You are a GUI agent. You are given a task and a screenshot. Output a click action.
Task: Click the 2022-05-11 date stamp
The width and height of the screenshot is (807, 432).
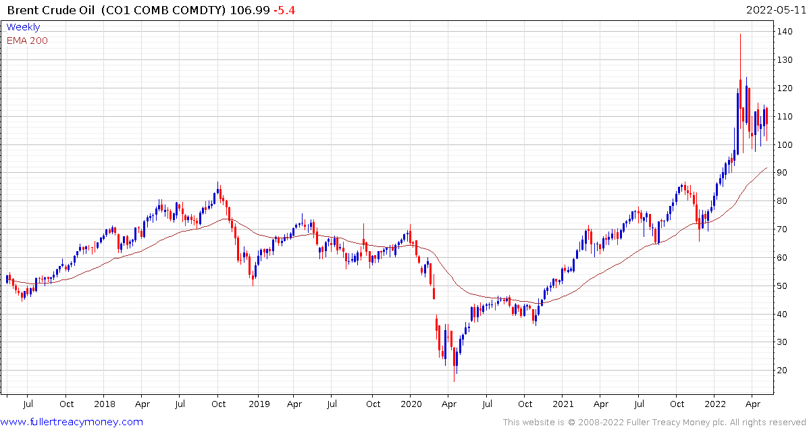point(775,9)
